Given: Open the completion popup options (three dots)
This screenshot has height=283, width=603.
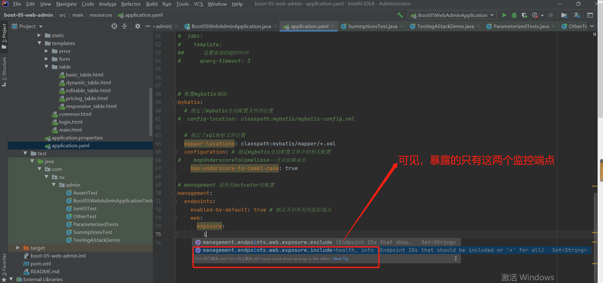Looking at the screenshot, I should point(455,258).
